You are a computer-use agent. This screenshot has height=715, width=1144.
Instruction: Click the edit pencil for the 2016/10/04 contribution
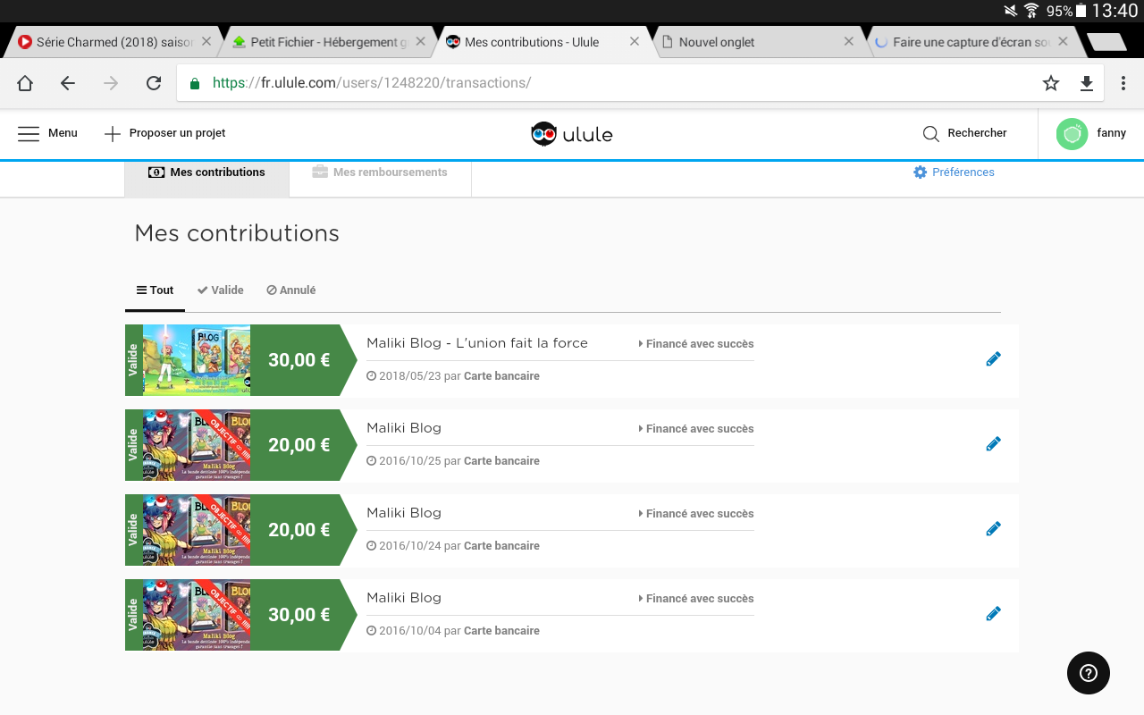[993, 614]
